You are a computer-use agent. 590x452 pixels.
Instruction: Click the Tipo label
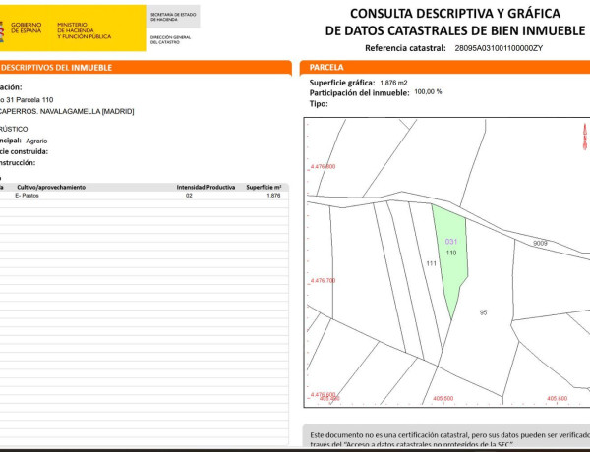point(319,104)
